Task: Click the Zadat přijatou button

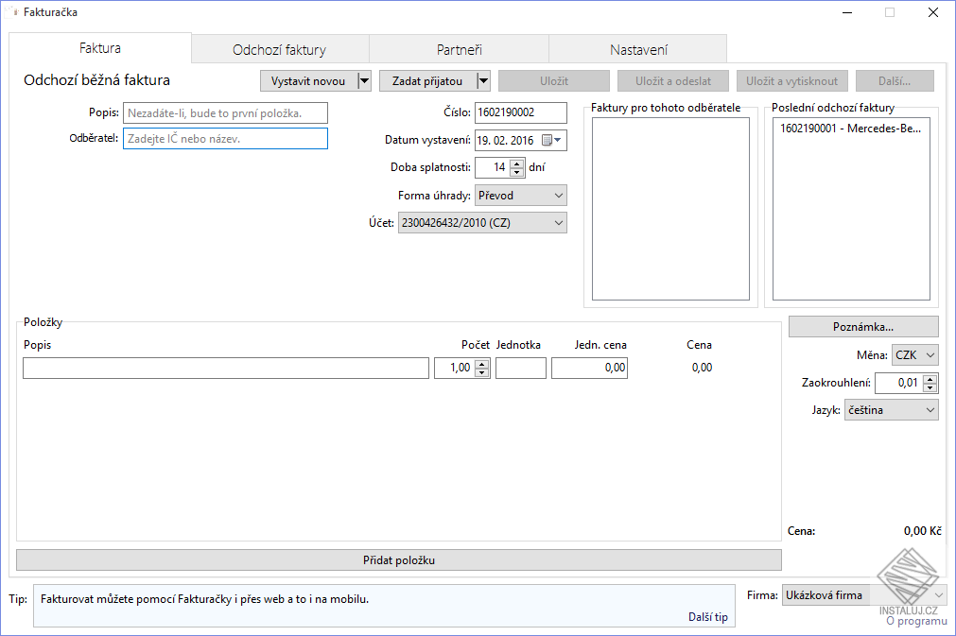Action: pos(427,81)
